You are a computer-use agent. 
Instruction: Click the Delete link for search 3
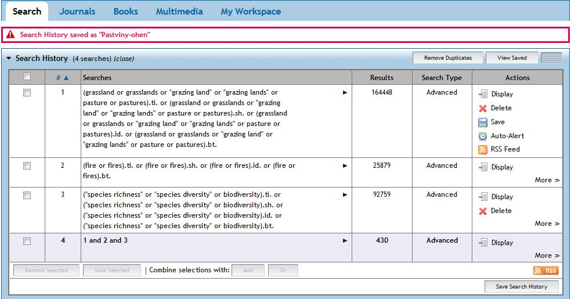(x=501, y=211)
